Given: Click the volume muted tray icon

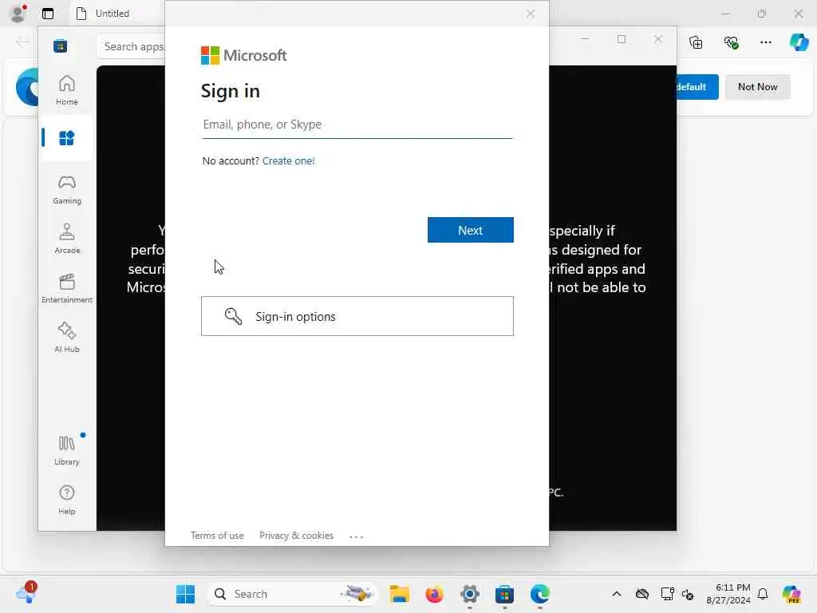Looking at the screenshot, I should [x=688, y=594].
